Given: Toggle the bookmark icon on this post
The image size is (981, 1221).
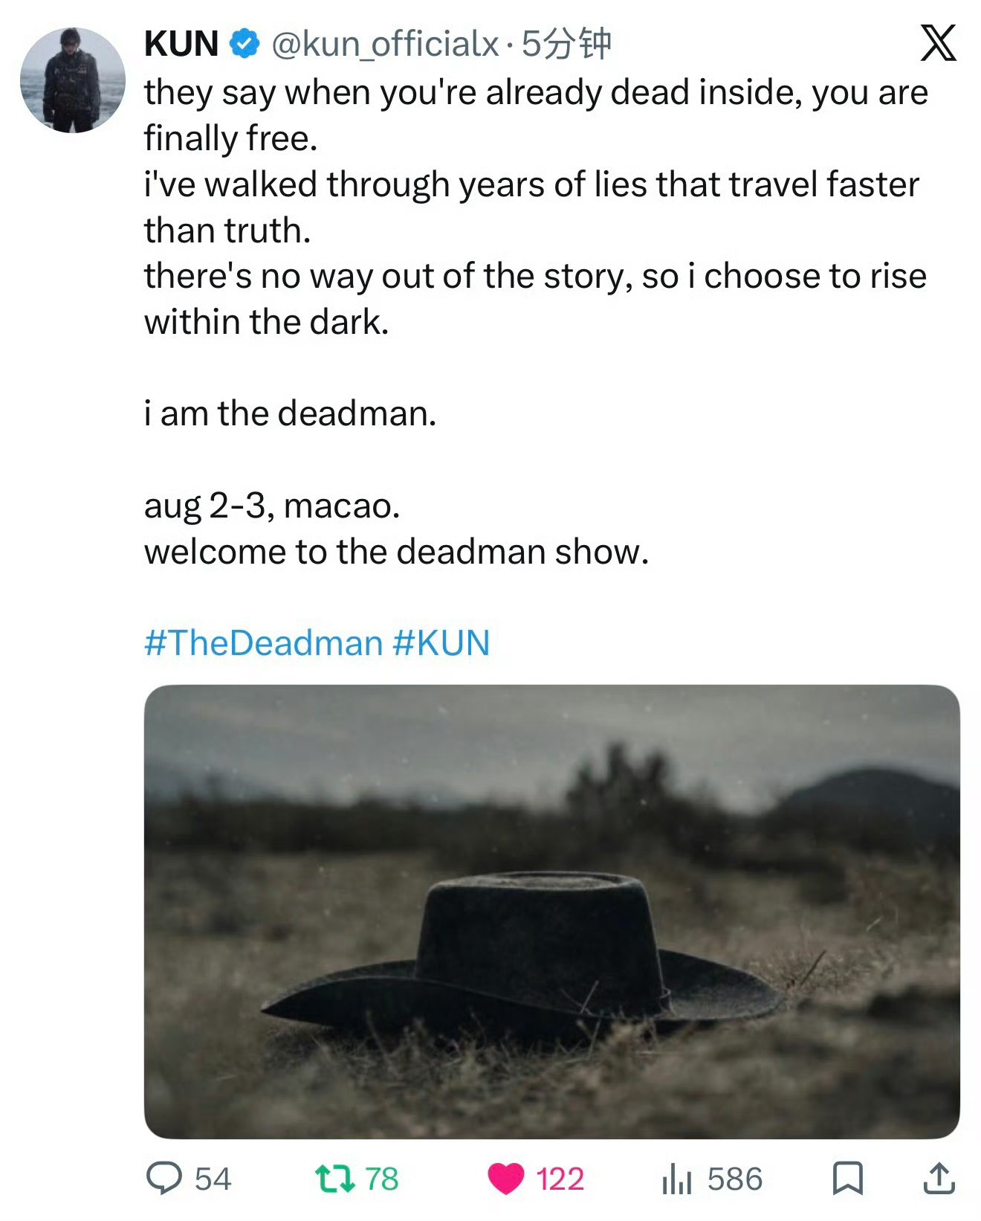Looking at the screenshot, I should pyautogui.click(x=848, y=1179).
